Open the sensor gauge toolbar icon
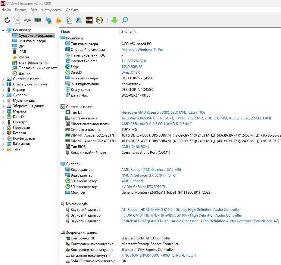This screenshot has height=265, width=281. click(x=99, y=20)
